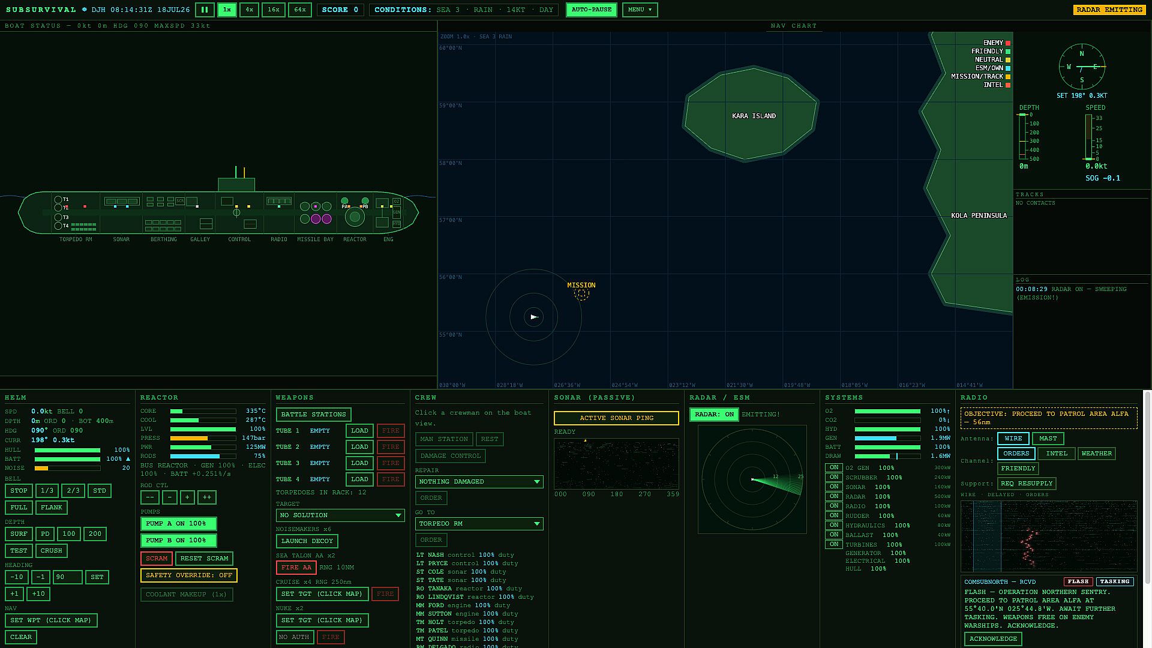1152x648 pixels.
Task: Toggle AUTO-PAUSE setting
Action: [592, 10]
